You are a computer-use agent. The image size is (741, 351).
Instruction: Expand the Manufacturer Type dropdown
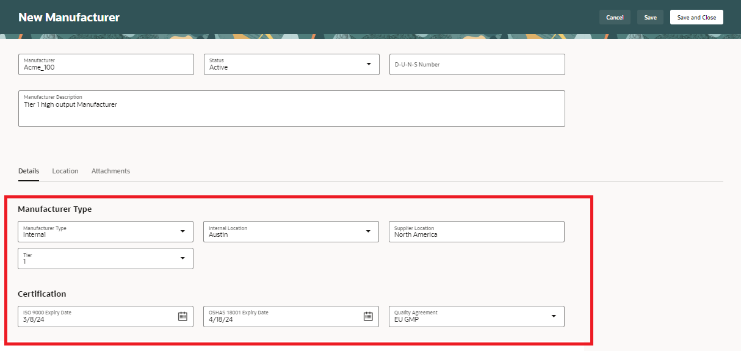coord(183,231)
